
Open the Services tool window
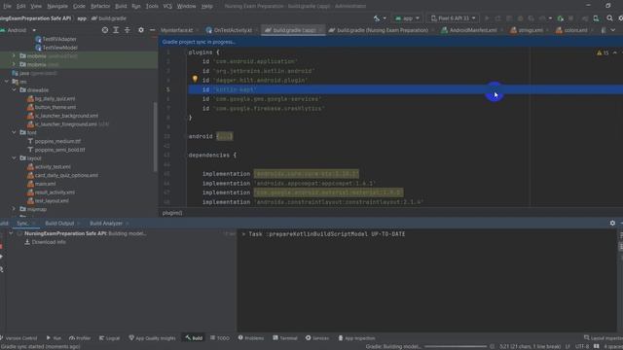coord(317,338)
